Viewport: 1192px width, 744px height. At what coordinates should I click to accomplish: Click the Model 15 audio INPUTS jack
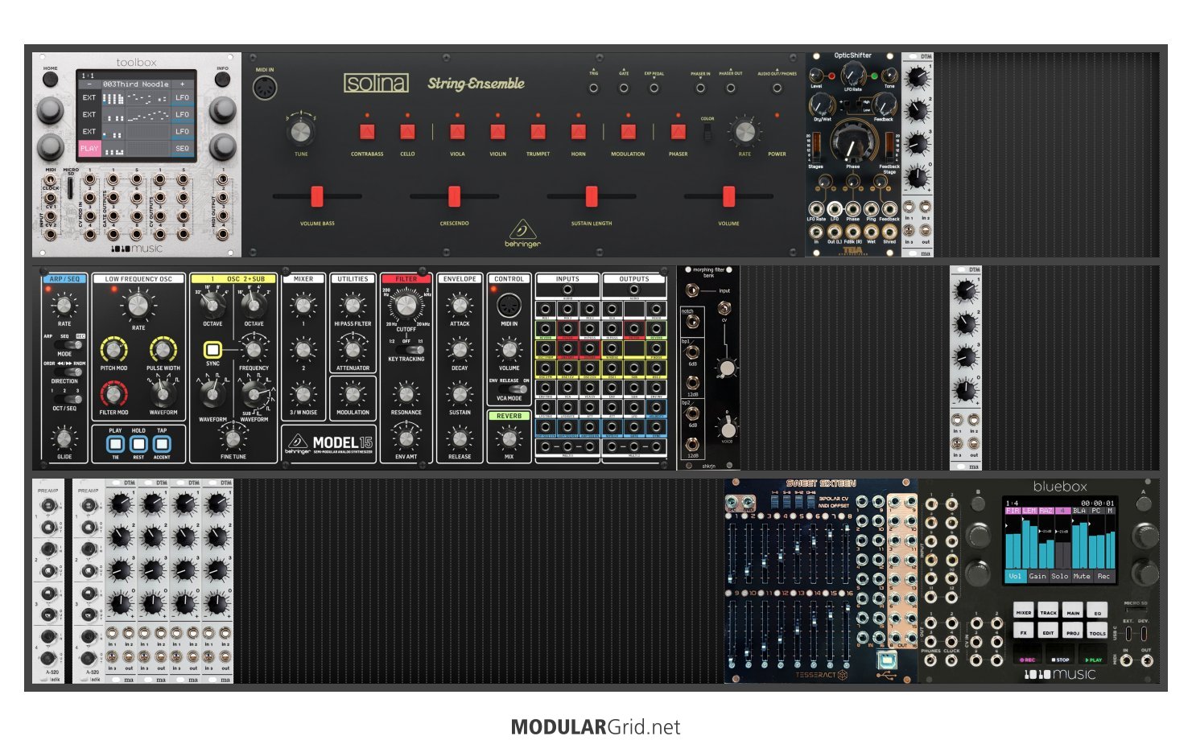tap(567, 289)
